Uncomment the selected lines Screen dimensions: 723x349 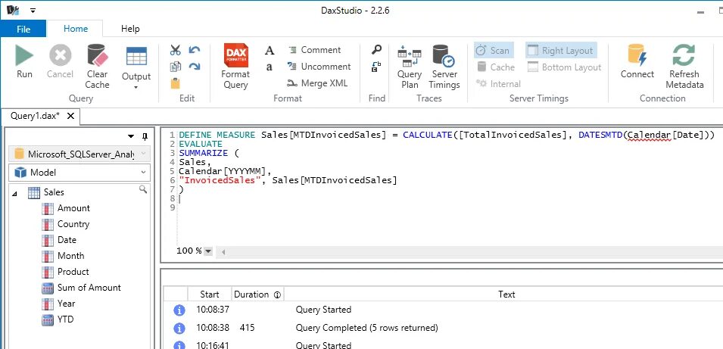point(319,67)
